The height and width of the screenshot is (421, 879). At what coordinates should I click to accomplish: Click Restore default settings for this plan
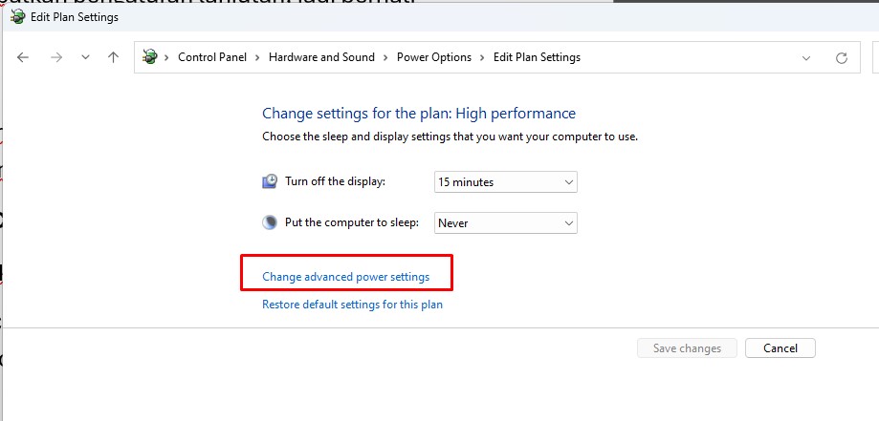(352, 305)
